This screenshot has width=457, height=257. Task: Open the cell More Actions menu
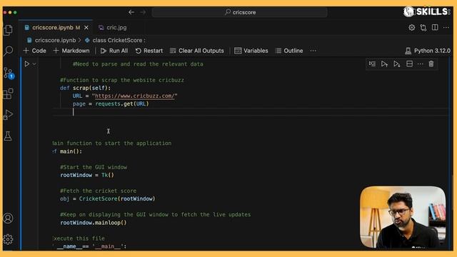420,64
